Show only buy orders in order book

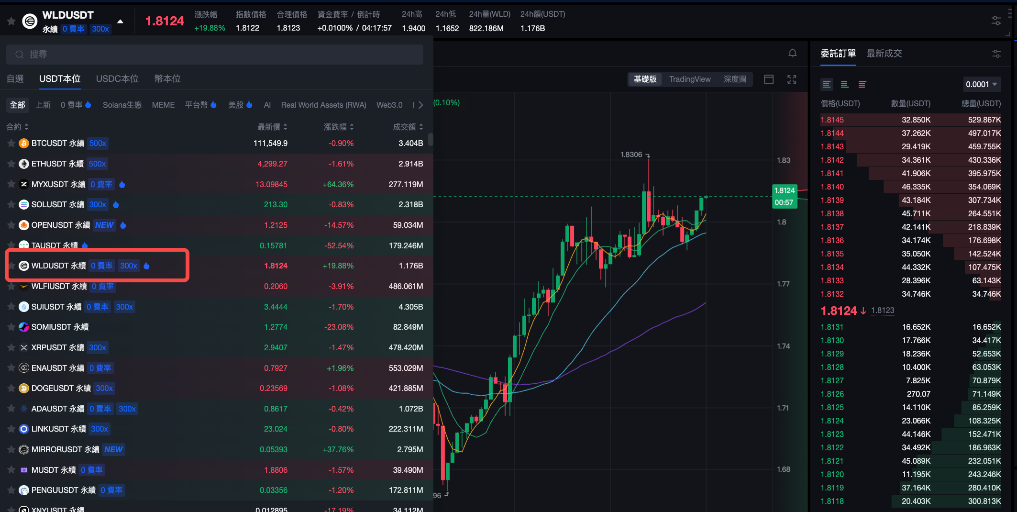(x=845, y=85)
